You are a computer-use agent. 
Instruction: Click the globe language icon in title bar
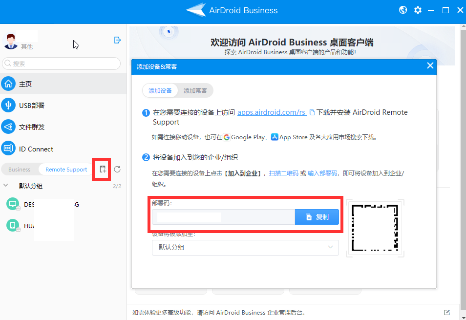(x=403, y=10)
